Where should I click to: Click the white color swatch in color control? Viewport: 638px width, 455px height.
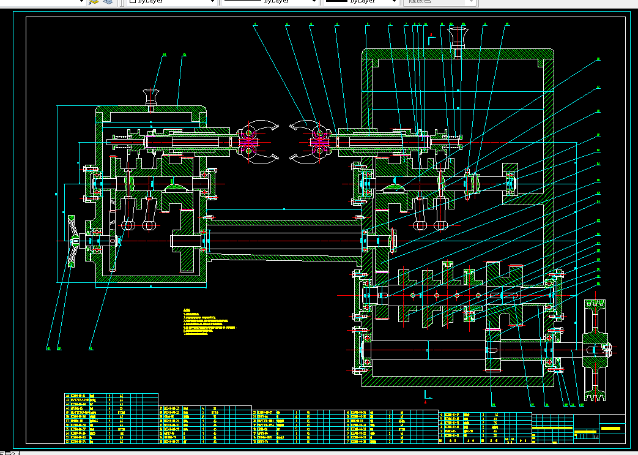click(133, 2)
